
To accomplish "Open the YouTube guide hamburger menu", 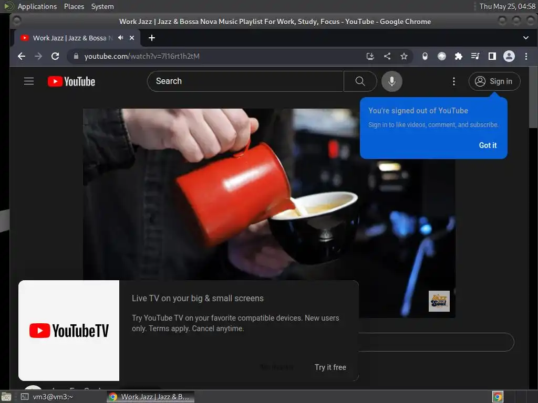I will (x=29, y=81).
